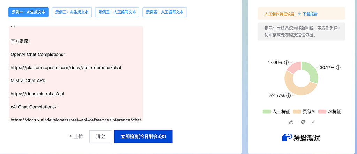Click the 52.77% percentage label
This screenshot has height=154, width=357.
pyautogui.click(x=277, y=95)
